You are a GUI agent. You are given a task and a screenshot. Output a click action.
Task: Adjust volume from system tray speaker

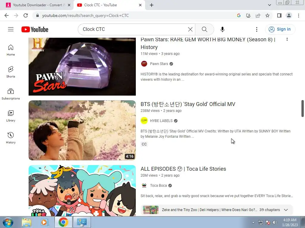(275, 222)
